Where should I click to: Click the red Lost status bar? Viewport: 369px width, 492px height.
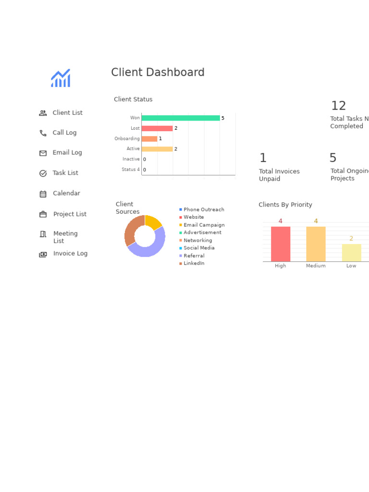[x=157, y=128]
